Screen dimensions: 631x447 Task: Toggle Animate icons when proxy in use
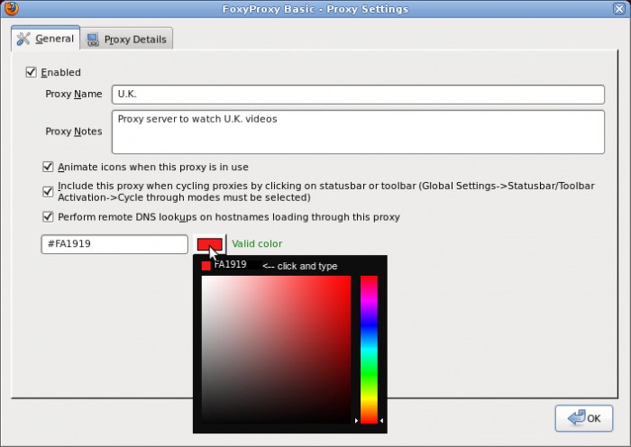point(48,167)
